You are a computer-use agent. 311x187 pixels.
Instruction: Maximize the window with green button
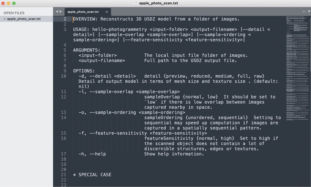[14, 3]
